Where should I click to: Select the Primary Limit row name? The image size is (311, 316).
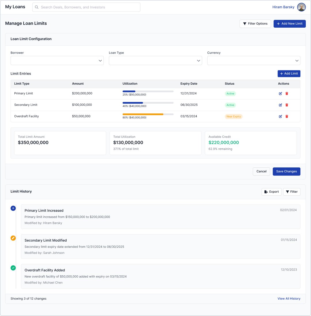(x=24, y=94)
